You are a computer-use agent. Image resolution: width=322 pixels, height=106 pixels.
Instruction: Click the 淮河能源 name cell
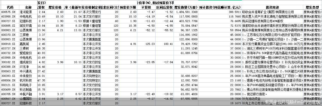(x=26, y=12)
